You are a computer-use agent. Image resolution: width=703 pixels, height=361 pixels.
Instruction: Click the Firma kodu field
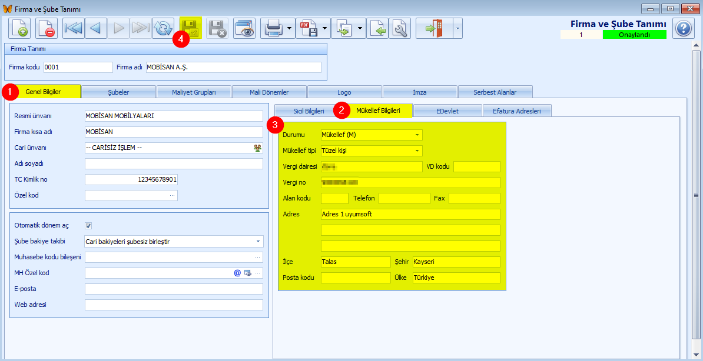point(78,67)
